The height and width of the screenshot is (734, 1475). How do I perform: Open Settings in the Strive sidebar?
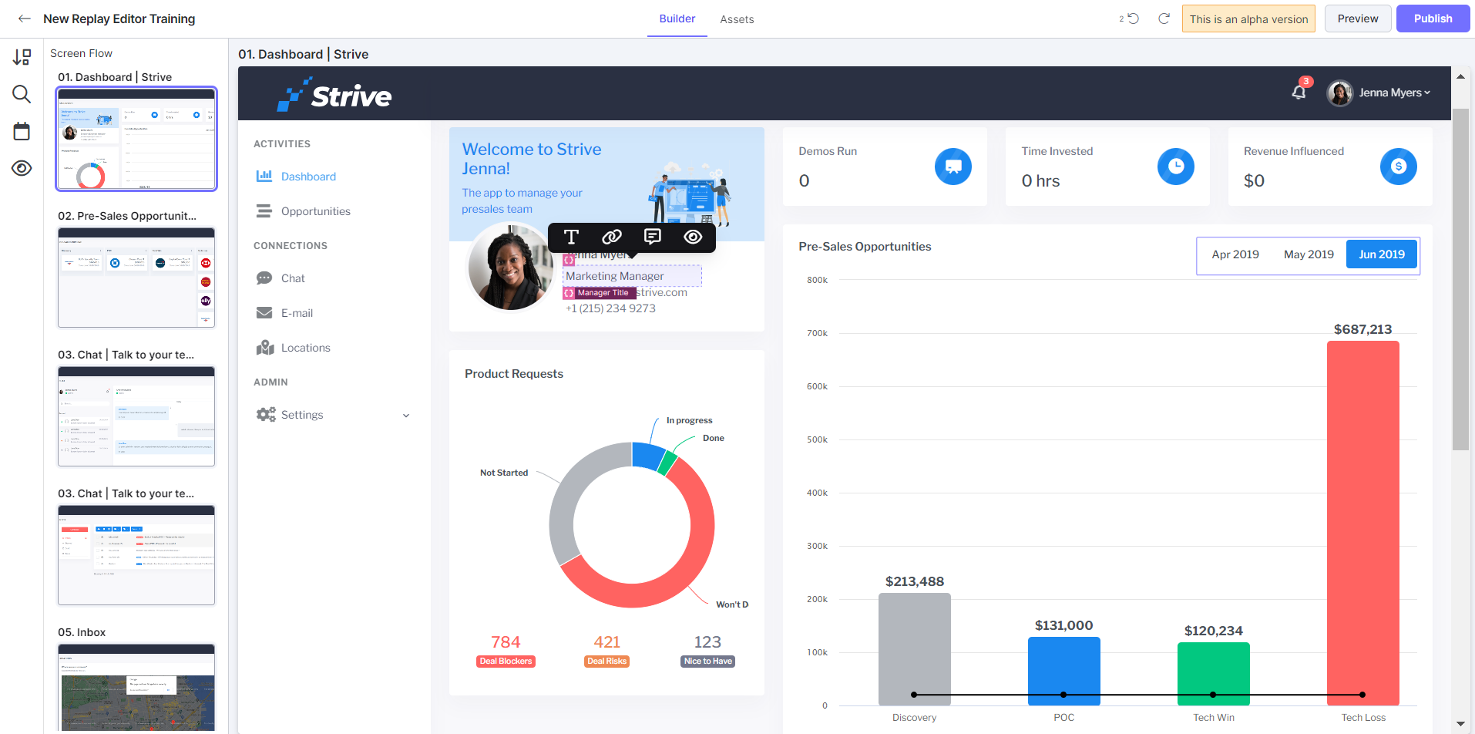click(x=302, y=415)
